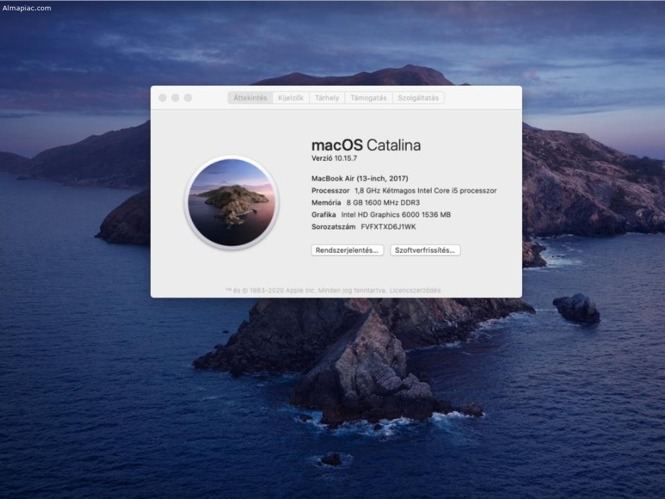Close the About This Mac window
665x499 pixels.
[x=163, y=98]
